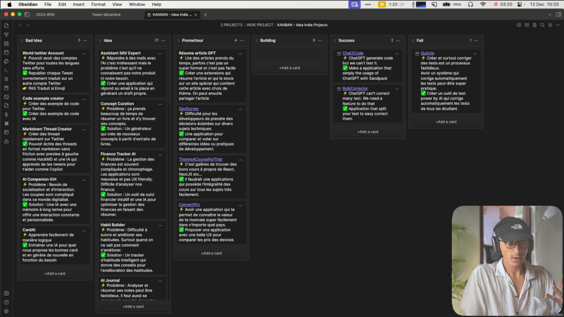Toggle the right sidebar icon
564x317 pixels.
tap(558, 14)
